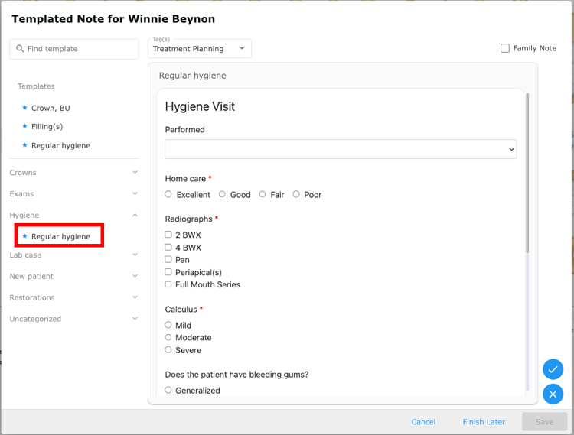Click the bleeding gums question text
Screen dimensions: 574x435
(x=236, y=375)
